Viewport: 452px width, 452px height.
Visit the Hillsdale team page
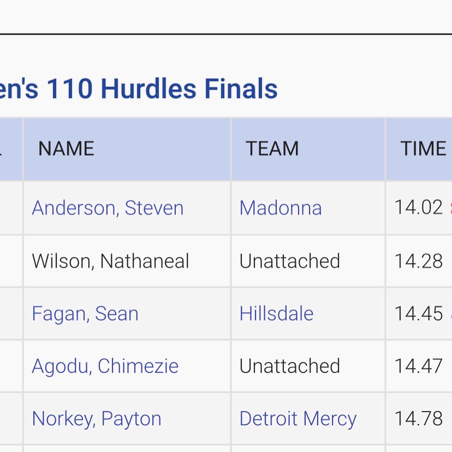[x=276, y=313]
